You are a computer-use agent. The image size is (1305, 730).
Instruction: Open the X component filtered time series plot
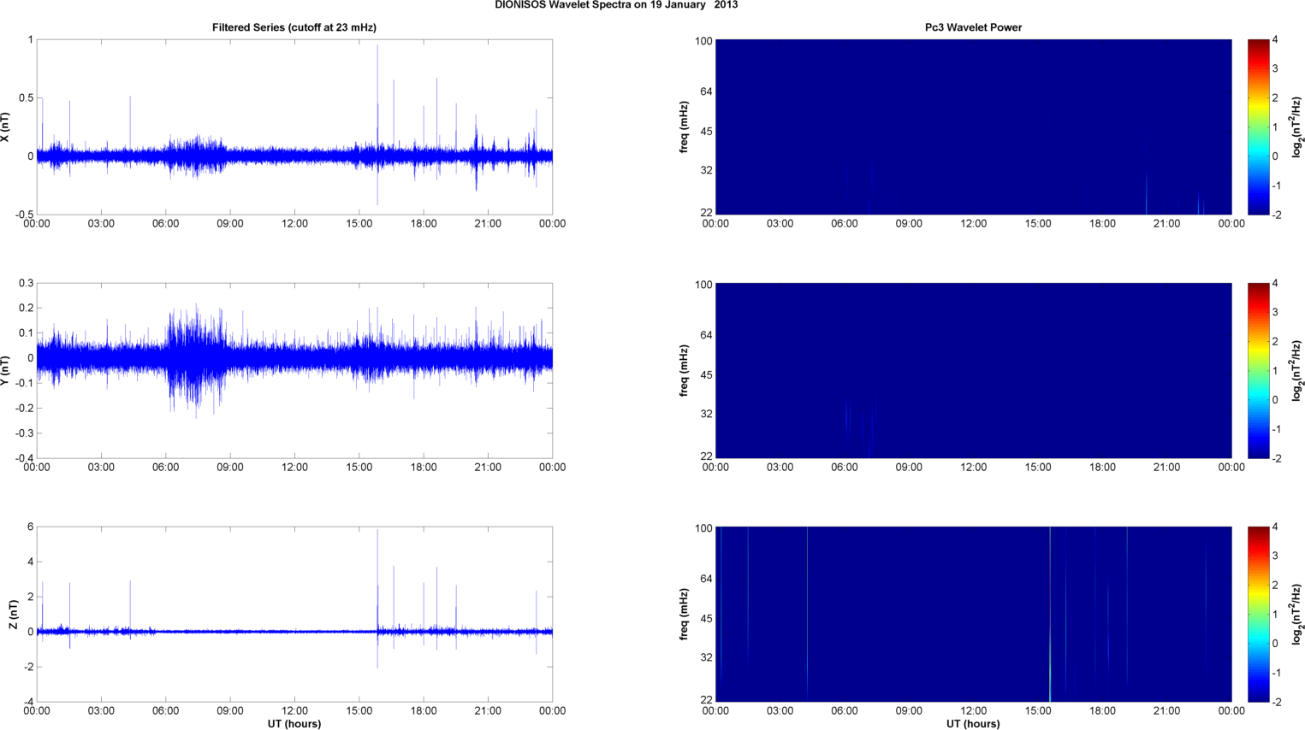point(294,127)
